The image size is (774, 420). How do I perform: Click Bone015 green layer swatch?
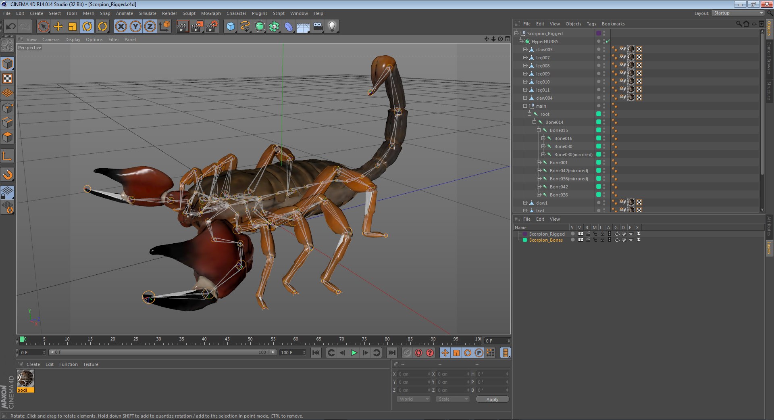pyautogui.click(x=599, y=130)
